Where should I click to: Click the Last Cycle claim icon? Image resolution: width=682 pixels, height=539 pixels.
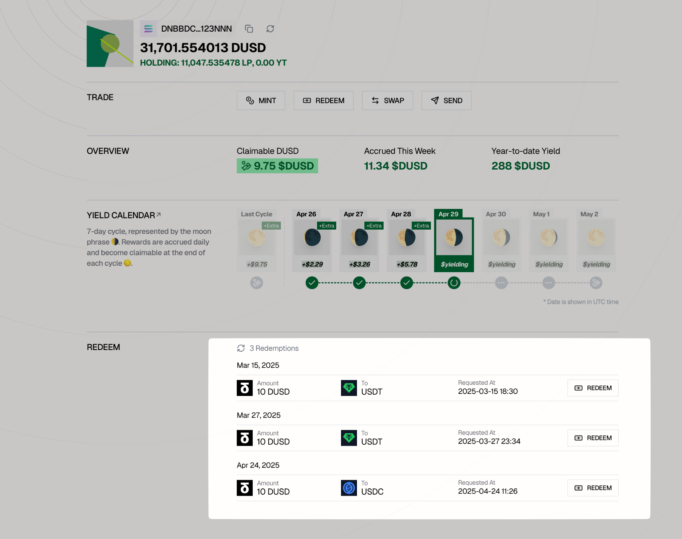pos(257,283)
